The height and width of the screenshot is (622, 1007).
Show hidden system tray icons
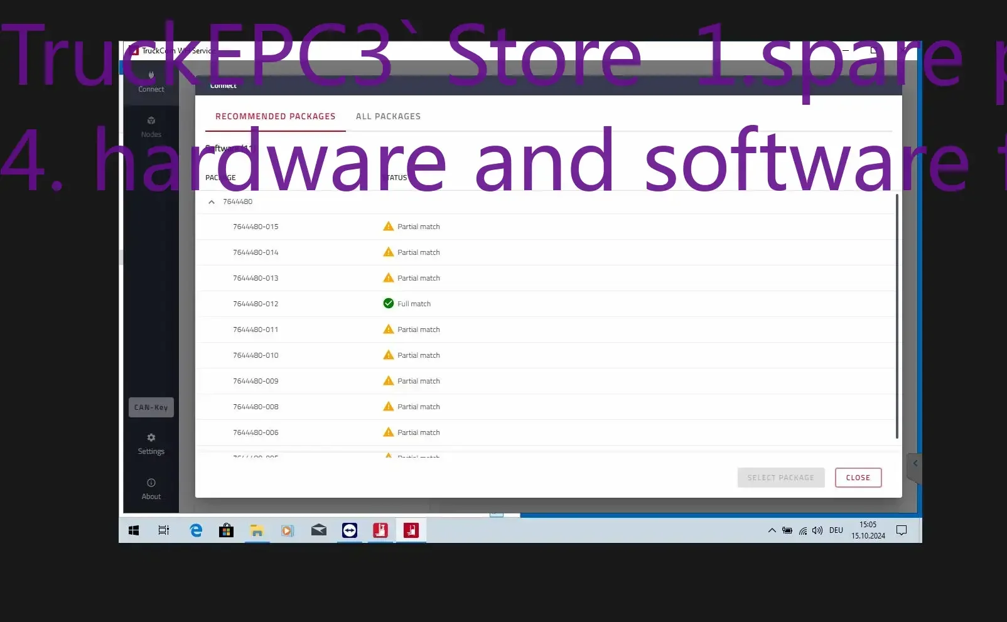[x=772, y=531]
